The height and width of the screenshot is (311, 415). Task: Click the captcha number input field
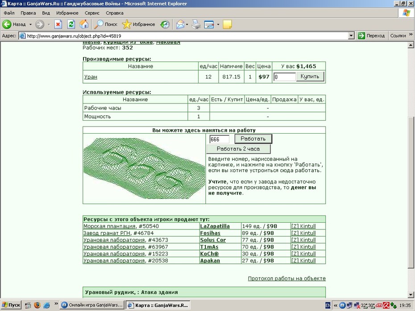pyautogui.click(x=219, y=139)
